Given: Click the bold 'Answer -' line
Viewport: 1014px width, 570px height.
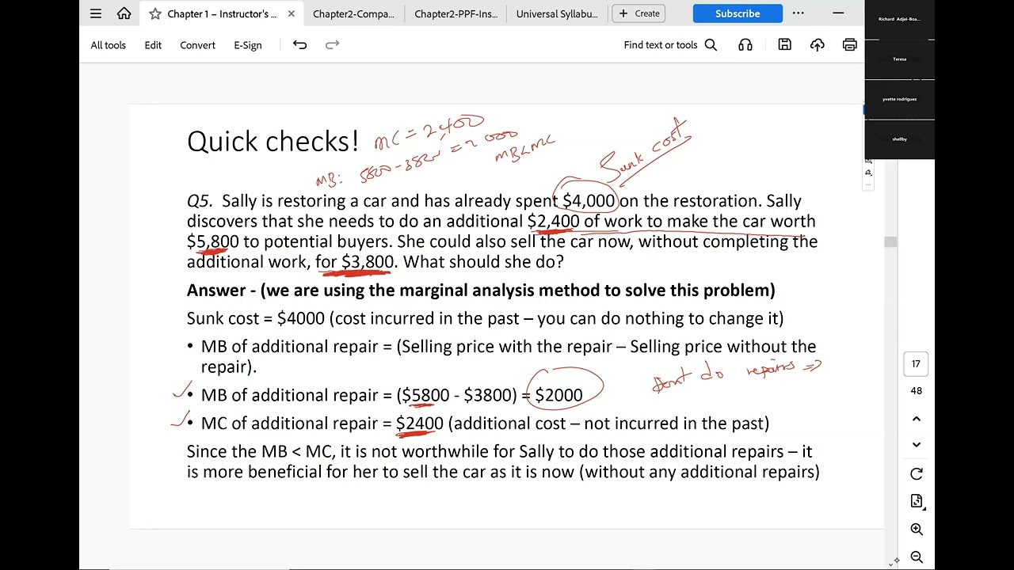Looking at the screenshot, I should (x=481, y=291).
